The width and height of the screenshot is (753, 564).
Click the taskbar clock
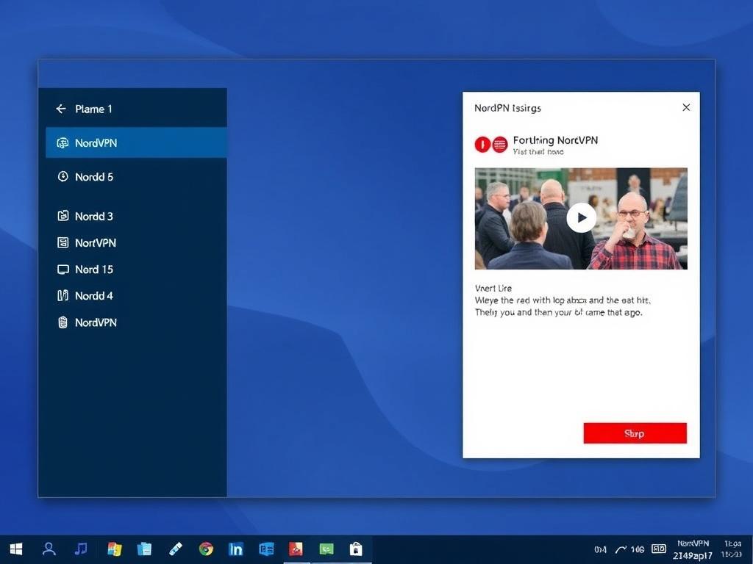732,549
